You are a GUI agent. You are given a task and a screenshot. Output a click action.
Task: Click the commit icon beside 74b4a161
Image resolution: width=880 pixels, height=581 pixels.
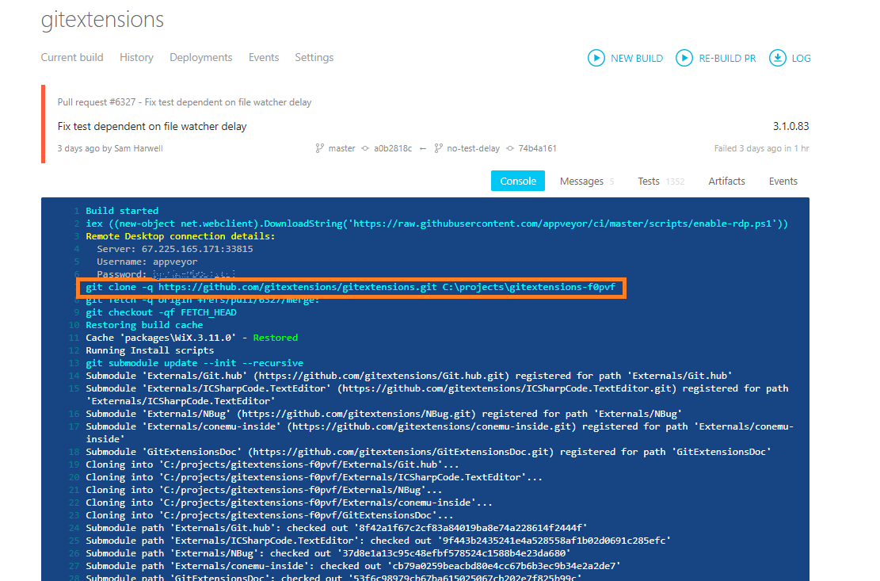[x=510, y=148]
